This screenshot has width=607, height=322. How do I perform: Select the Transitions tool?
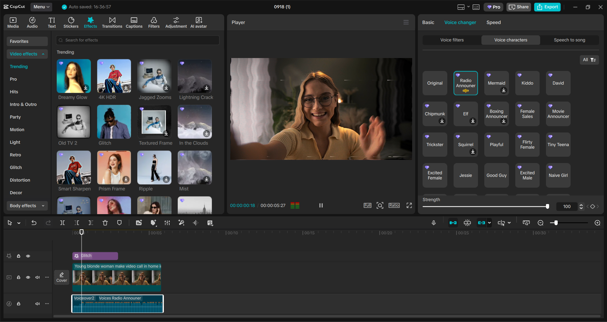tap(112, 22)
